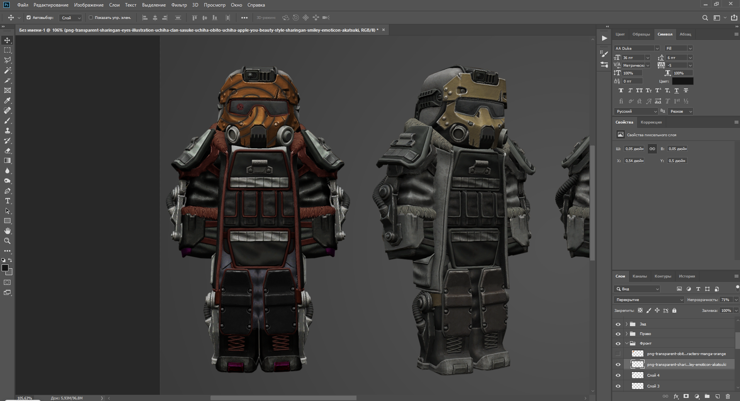Click the foreground color swatch
Screen dimensions: 740x401
pos(5,268)
